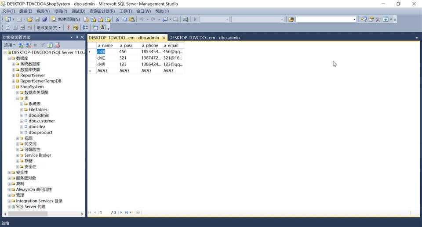
Task: Click the Toolbox wrench icon
Action: pyautogui.click(x=378, y=19)
